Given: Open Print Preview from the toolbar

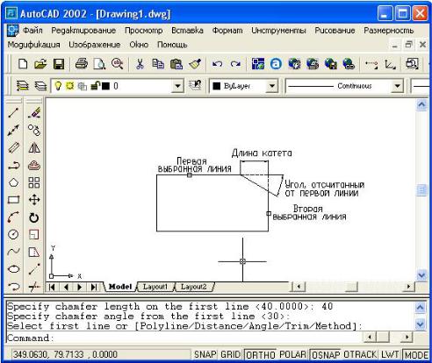Looking at the screenshot, I should pyautogui.click(x=99, y=64).
